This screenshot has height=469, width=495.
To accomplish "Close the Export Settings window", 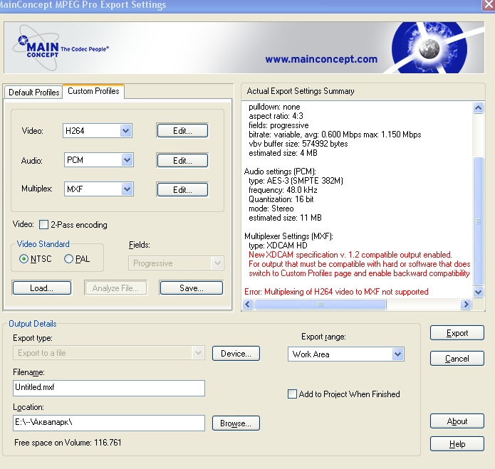I will pyautogui.click(x=488, y=5).
